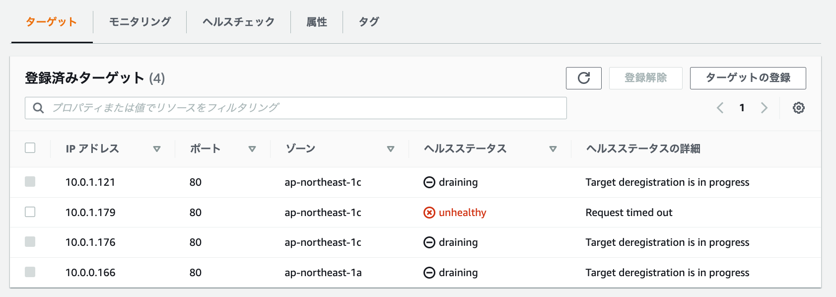Select page 1 in pagination

coord(742,107)
